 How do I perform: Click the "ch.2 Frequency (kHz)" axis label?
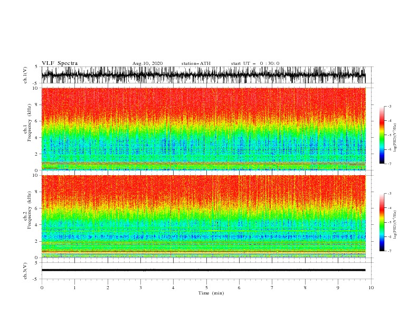(27, 210)
